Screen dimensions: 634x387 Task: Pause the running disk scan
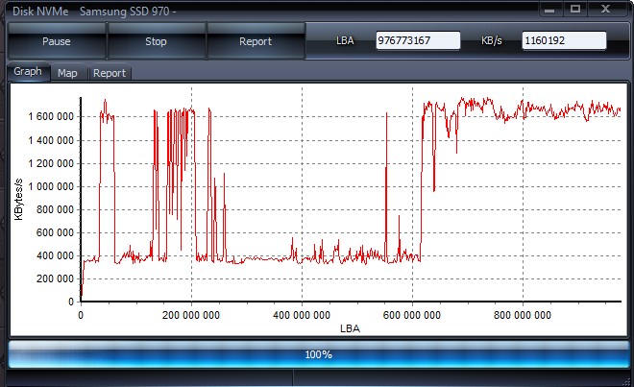57,41
